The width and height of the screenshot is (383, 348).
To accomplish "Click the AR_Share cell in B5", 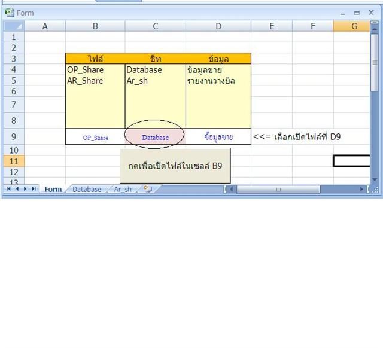I will pyautogui.click(x=85, y=81).
